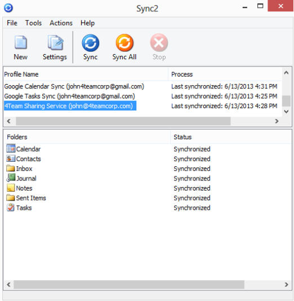Open the Tools menu
This screenshot has width=294, height=301.
[x=34, y=23]
